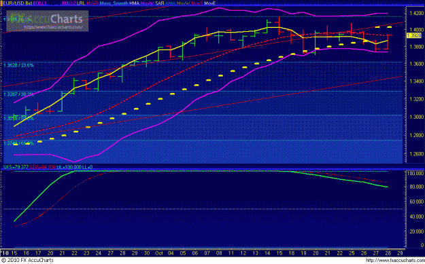425x264 pixels.
Task: Click the Oct label on date axis
Action: coord(159,253)
